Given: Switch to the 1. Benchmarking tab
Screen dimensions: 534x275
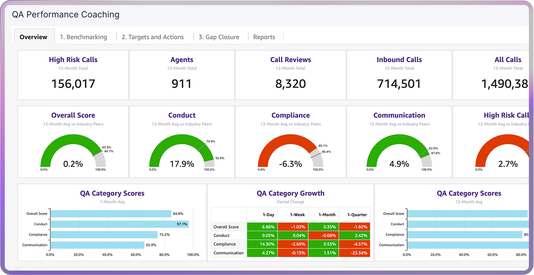Looking at the screenshot, I should [x=83, y=37].
